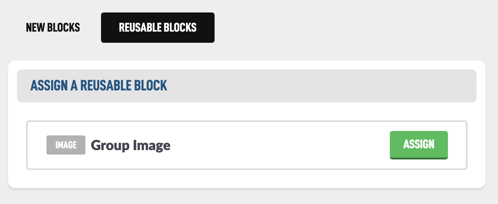Click the IMAGE label beside Group Image
Screen dimensions: 498x204
pyautogui.click(x=66, y=145)
